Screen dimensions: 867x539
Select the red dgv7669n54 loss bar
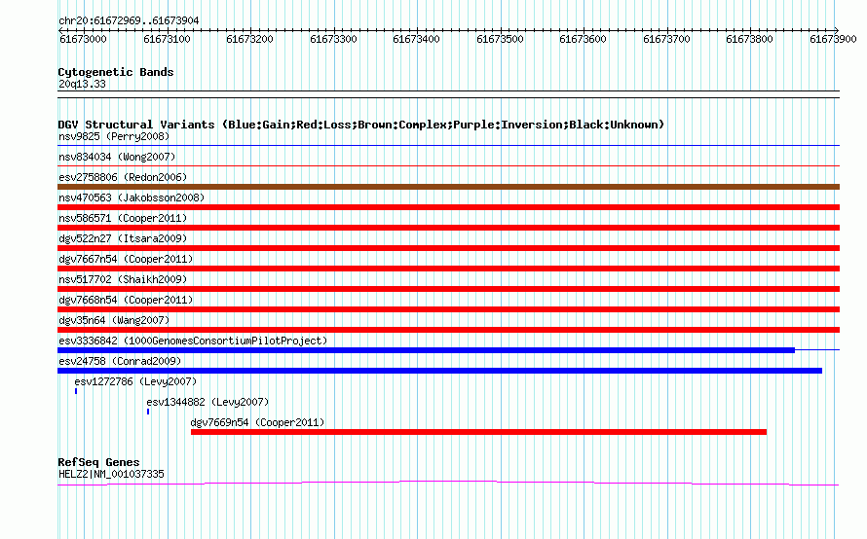[x=479, y=432]
